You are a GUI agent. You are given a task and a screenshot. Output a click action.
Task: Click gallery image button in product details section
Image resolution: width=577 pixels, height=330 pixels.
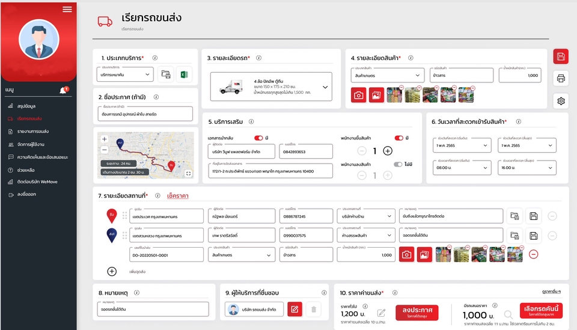point(376,96)
